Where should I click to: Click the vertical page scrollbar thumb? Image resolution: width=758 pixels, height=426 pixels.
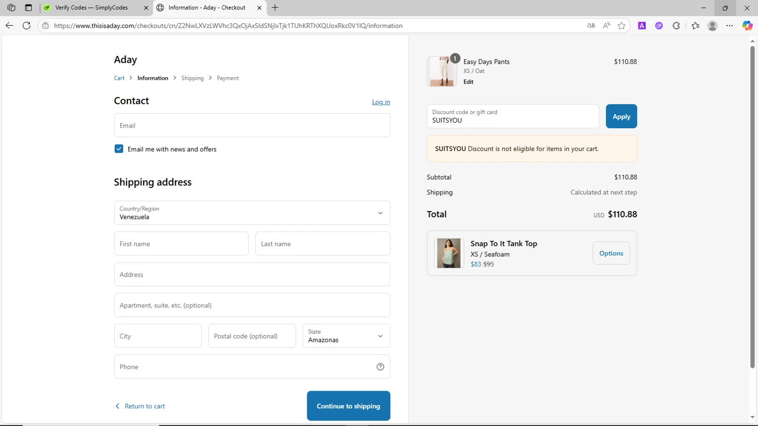click(752, 207)
